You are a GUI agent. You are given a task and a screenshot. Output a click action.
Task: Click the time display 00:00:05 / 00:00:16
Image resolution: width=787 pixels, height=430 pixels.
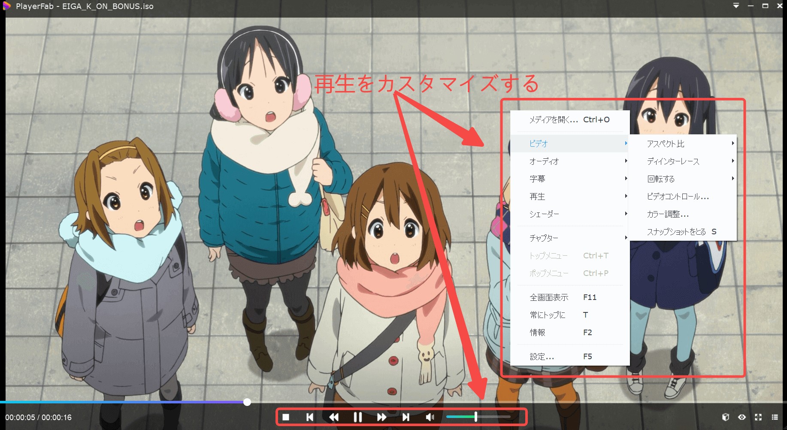[x=39, y=417]
